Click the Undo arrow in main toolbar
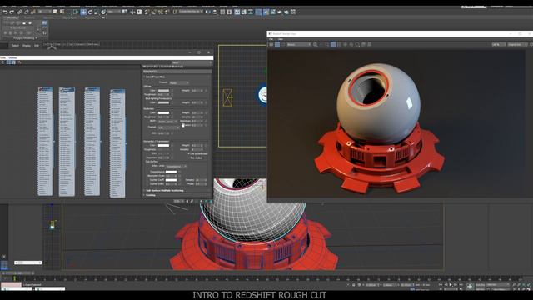Viewport: 533px width, 300px height. click(6, 12)
